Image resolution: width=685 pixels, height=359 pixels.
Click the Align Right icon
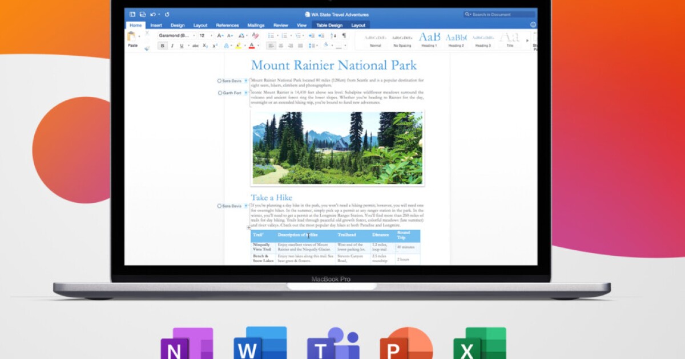pos(291,46)
